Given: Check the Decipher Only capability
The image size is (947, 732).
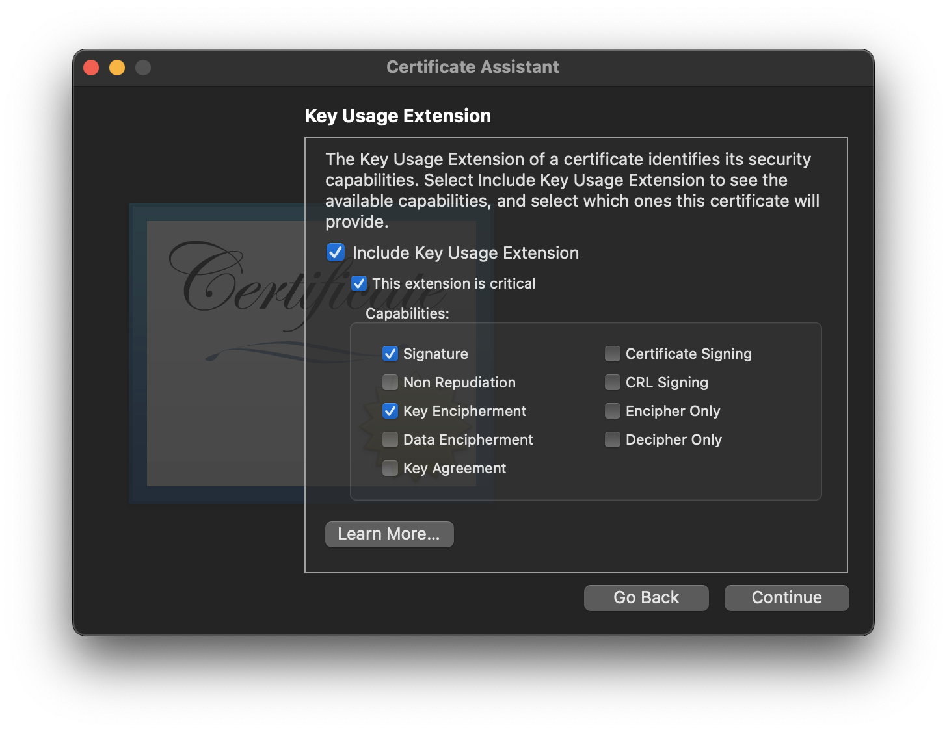Looking at the screenshot, I should click(x=612, y=439).
